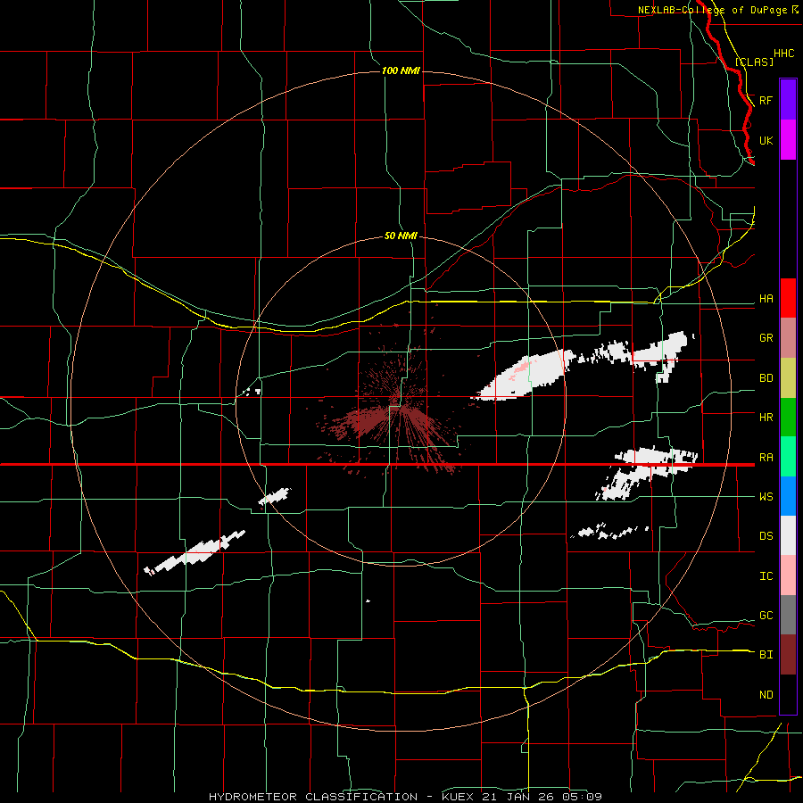Click the "05:09" timestamp in the footer

(x=584, y=797)
